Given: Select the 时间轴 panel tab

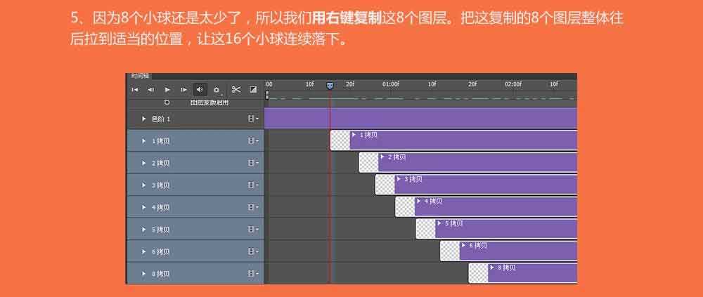Looking at the screenshot, I should [x=140, y=76].
